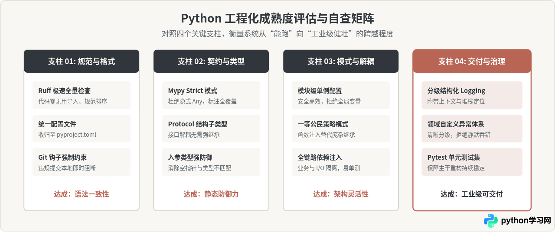Image resolution: width=555 pixels, height=232 pixels.
Task: Select the '支柱 04: 交付与治理' header
Action: pyautogui.click(x=472, y=61)
